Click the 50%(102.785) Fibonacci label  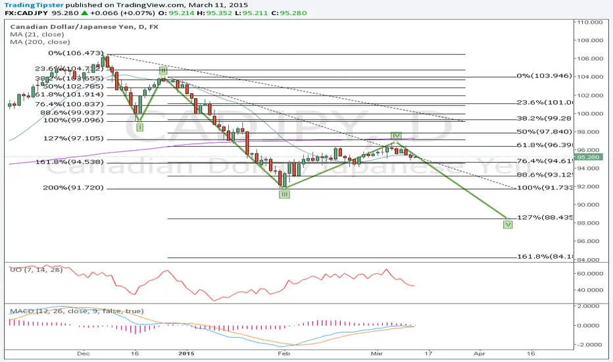click(73, 86)
